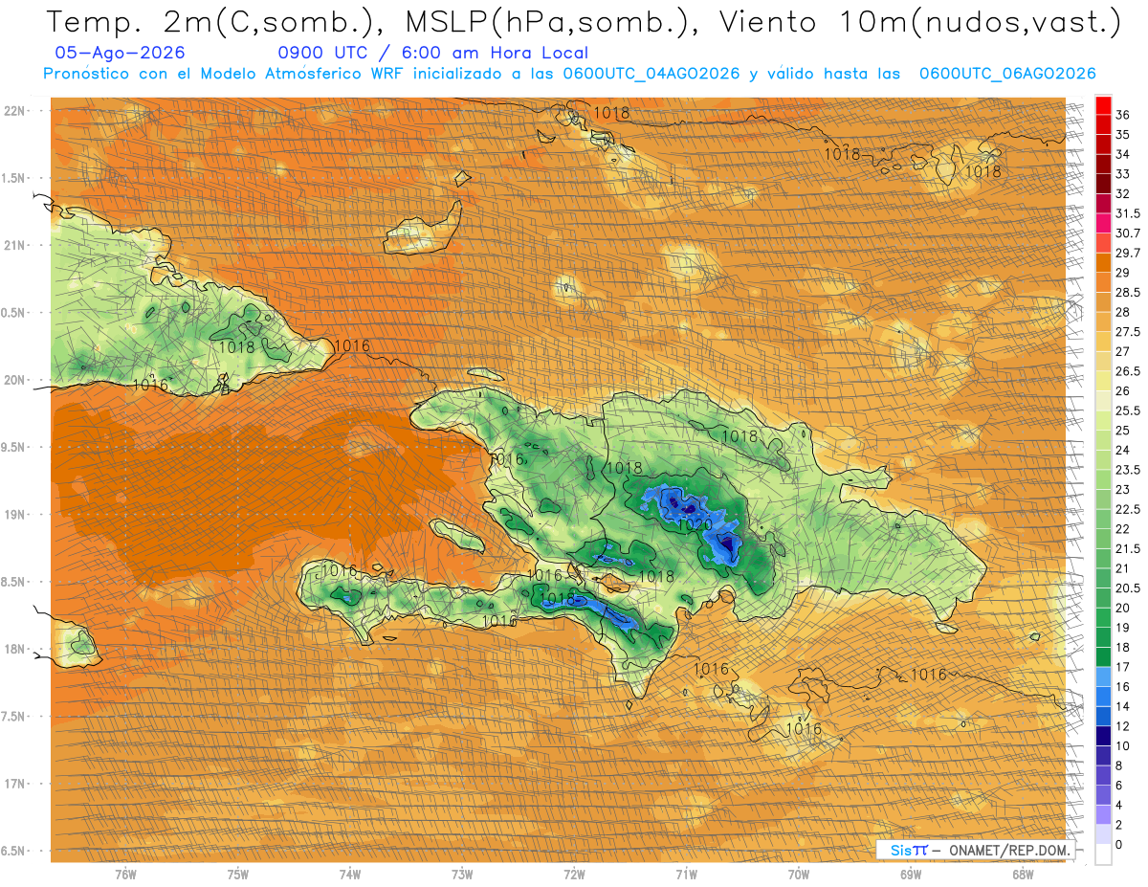Click the '27.5' value on the temperature color scale
1148x887 pixels.
click(1128, 332)
